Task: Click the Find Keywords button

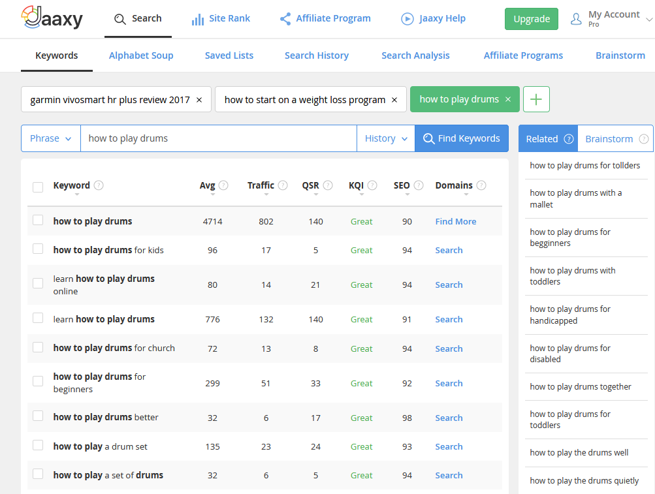Action: (462, 138)
